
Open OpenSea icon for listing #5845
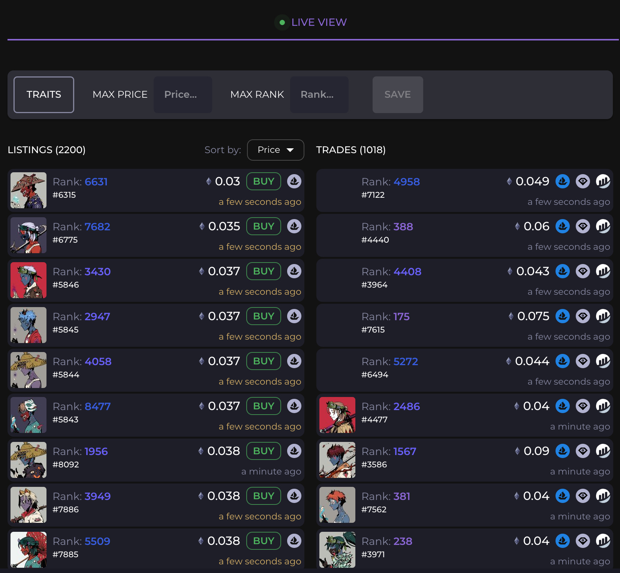294,316
